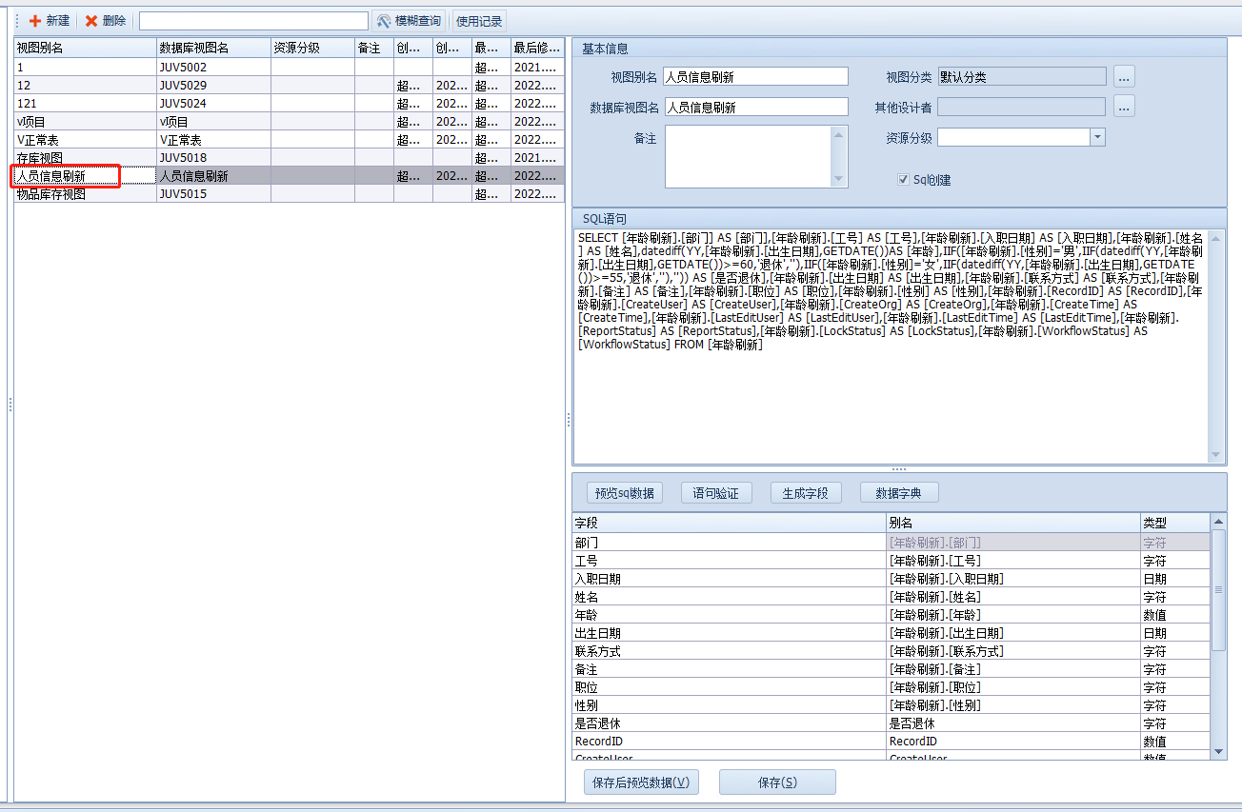Open the 数据字典 data dictionary

899,492
